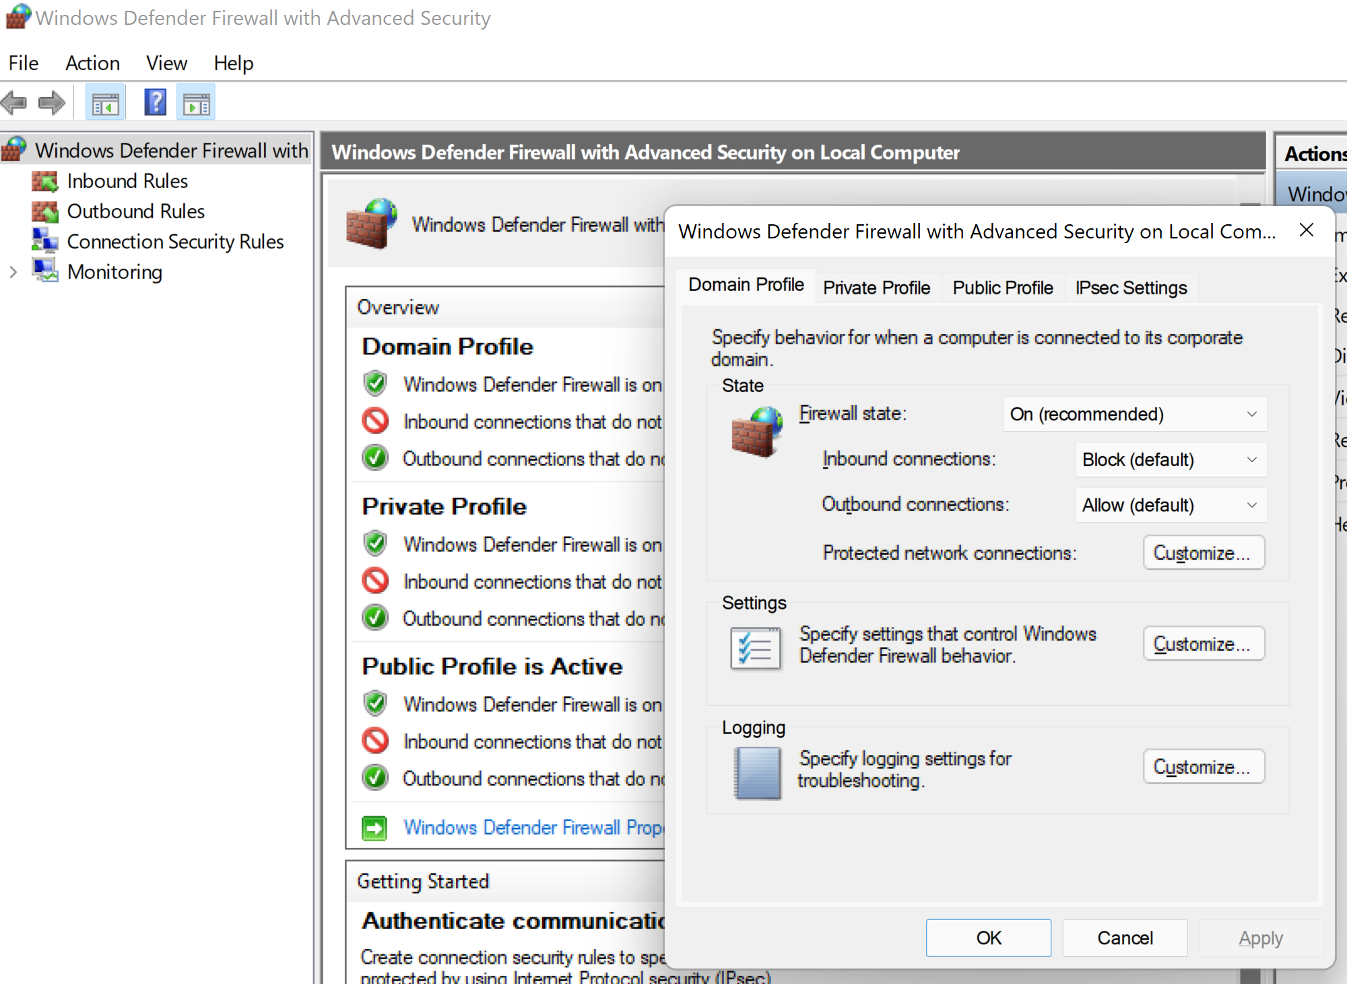Click Private Profile firewall-on green shield icon
Viewport: 1347px width, 984px height.
(375, 544)
